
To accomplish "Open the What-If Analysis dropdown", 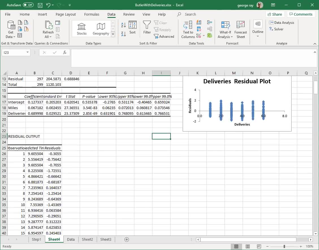I will (x=225, y=29).
